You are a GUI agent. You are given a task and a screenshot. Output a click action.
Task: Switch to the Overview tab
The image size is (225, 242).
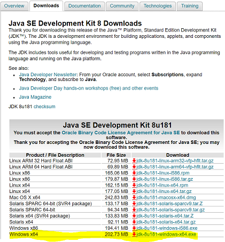click(14, 6)
